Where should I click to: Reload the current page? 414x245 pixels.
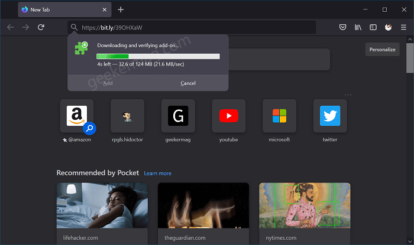(41, 27)
